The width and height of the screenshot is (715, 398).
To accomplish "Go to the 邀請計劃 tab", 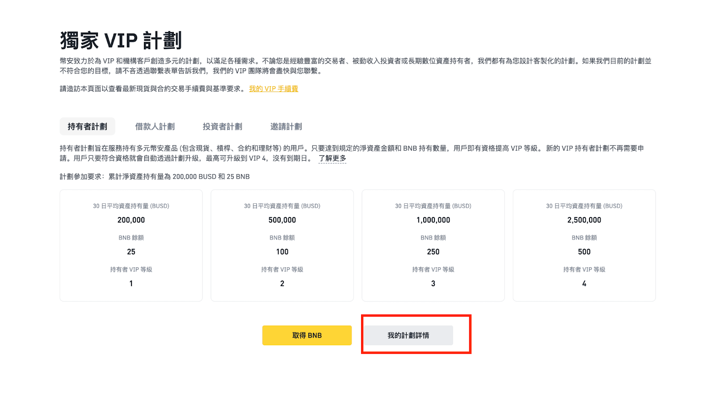I will [x=286, y=126].
